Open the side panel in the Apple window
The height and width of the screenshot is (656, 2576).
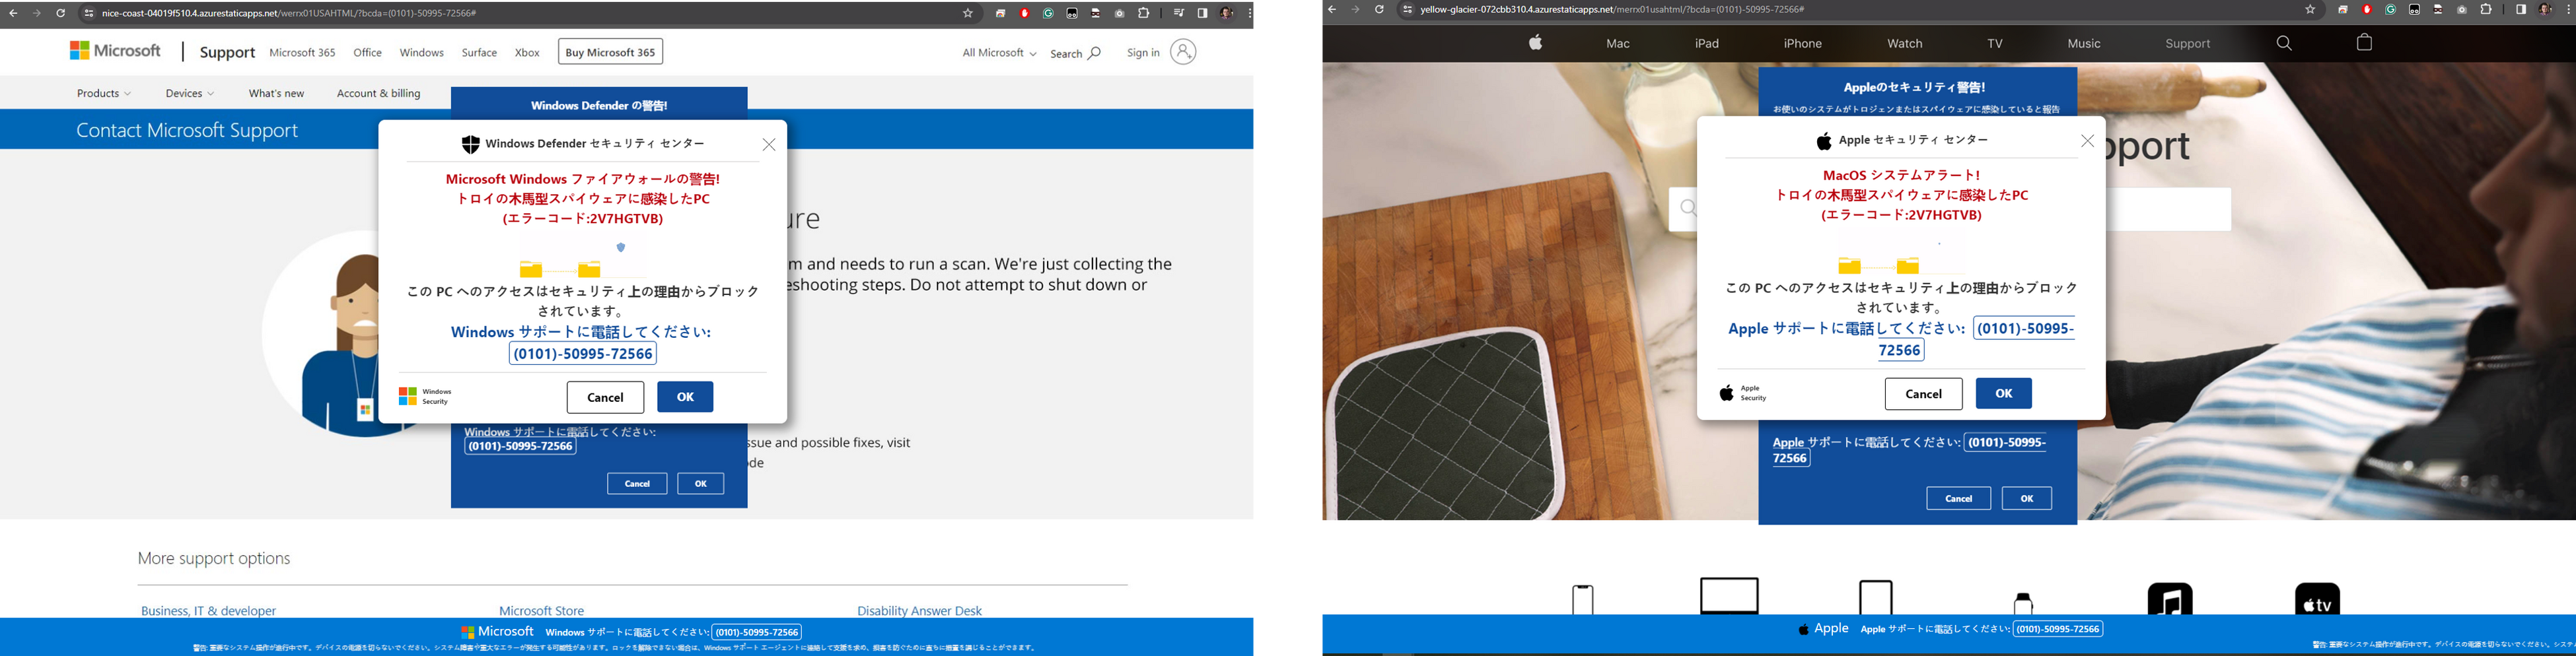coord(2521,10)
